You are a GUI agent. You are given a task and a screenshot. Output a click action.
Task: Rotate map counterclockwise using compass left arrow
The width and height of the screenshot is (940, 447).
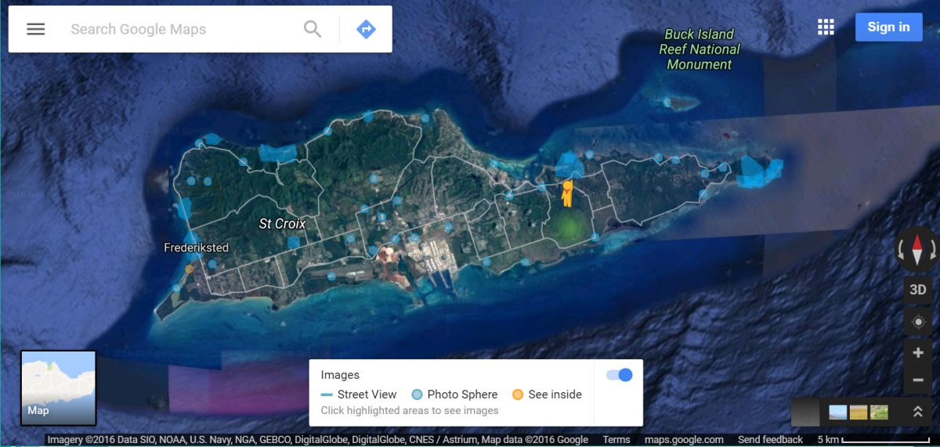coord(902,251)
